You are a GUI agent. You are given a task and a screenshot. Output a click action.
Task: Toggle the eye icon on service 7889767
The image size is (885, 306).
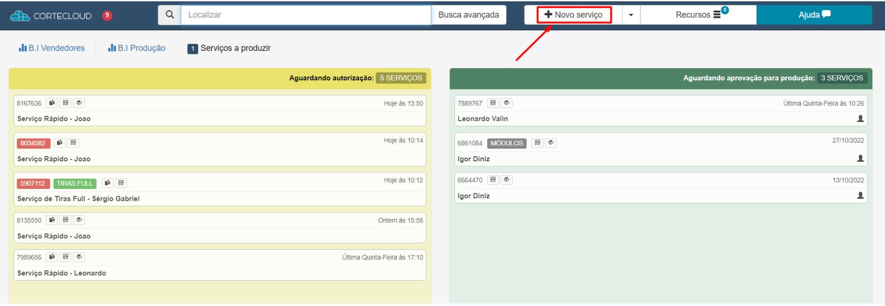(x=507, y=103)
